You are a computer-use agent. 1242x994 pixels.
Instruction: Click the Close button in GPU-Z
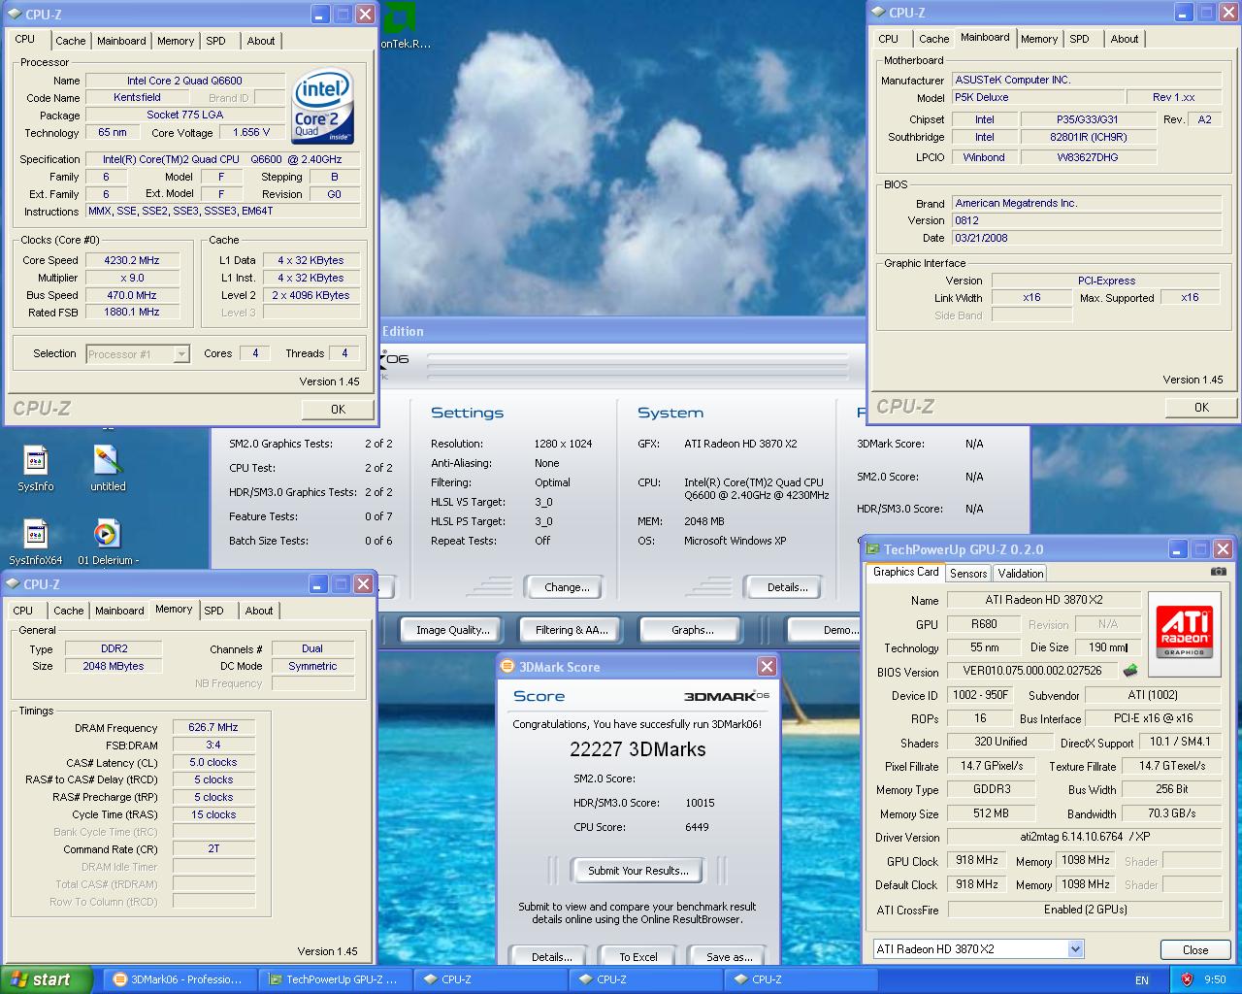click(x=1195, y=949)
